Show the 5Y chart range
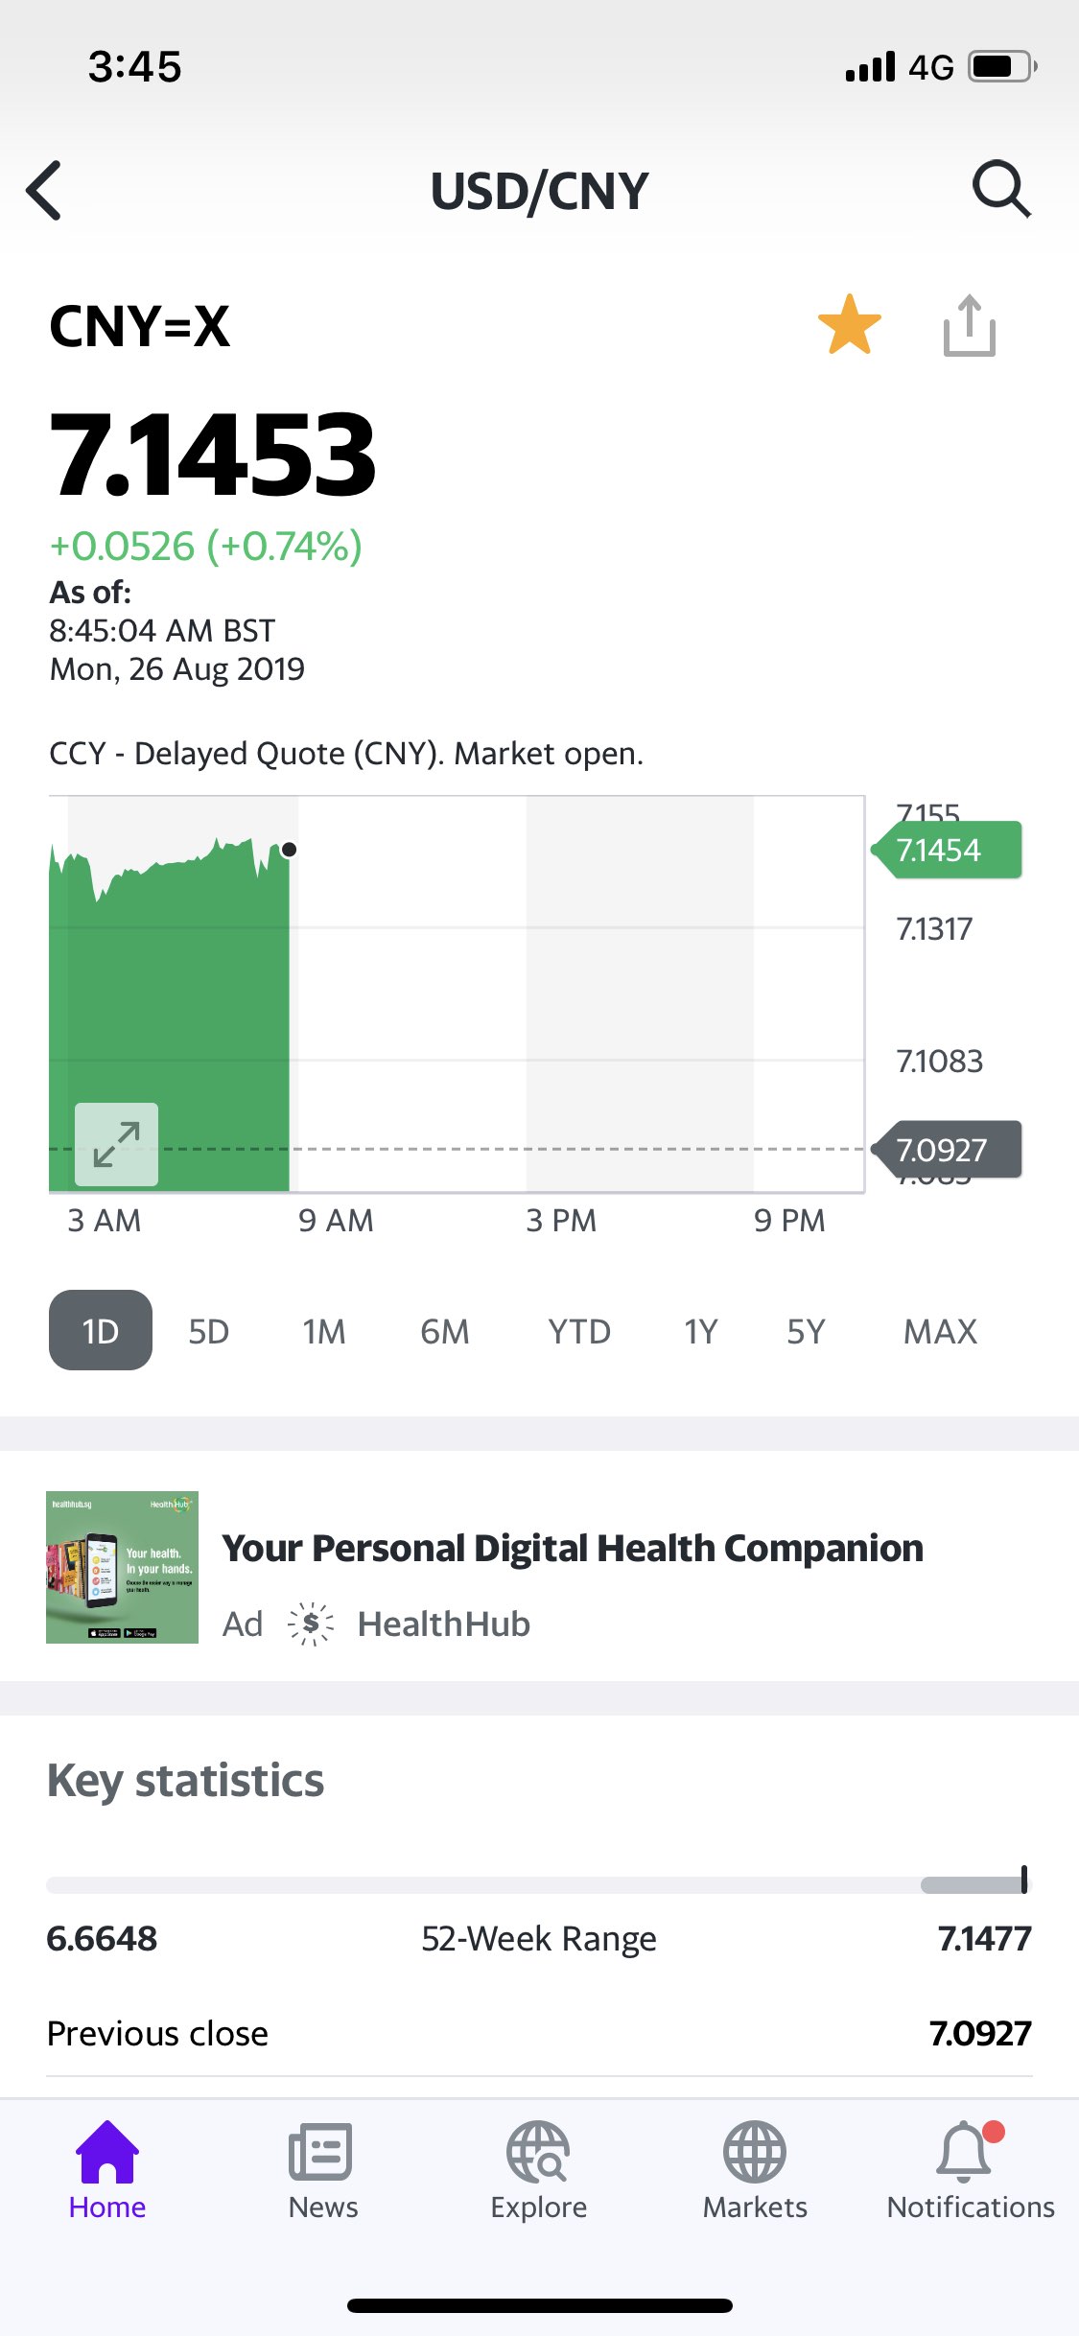Image resolution: width=1079 pixels, height=2336 pixels. coord(806,1331)
